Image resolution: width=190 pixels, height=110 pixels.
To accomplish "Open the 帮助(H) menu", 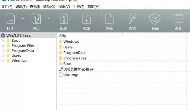I will click(x=94, y=6).
